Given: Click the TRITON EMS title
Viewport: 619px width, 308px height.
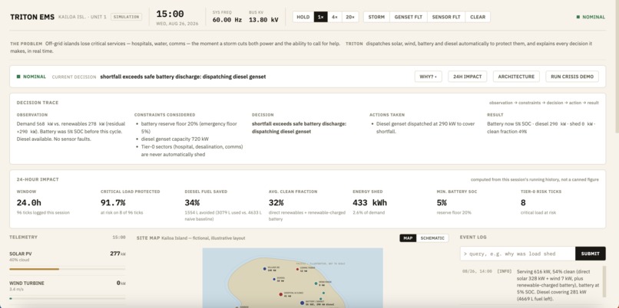Looking at the screenshot, I should 32,17.
